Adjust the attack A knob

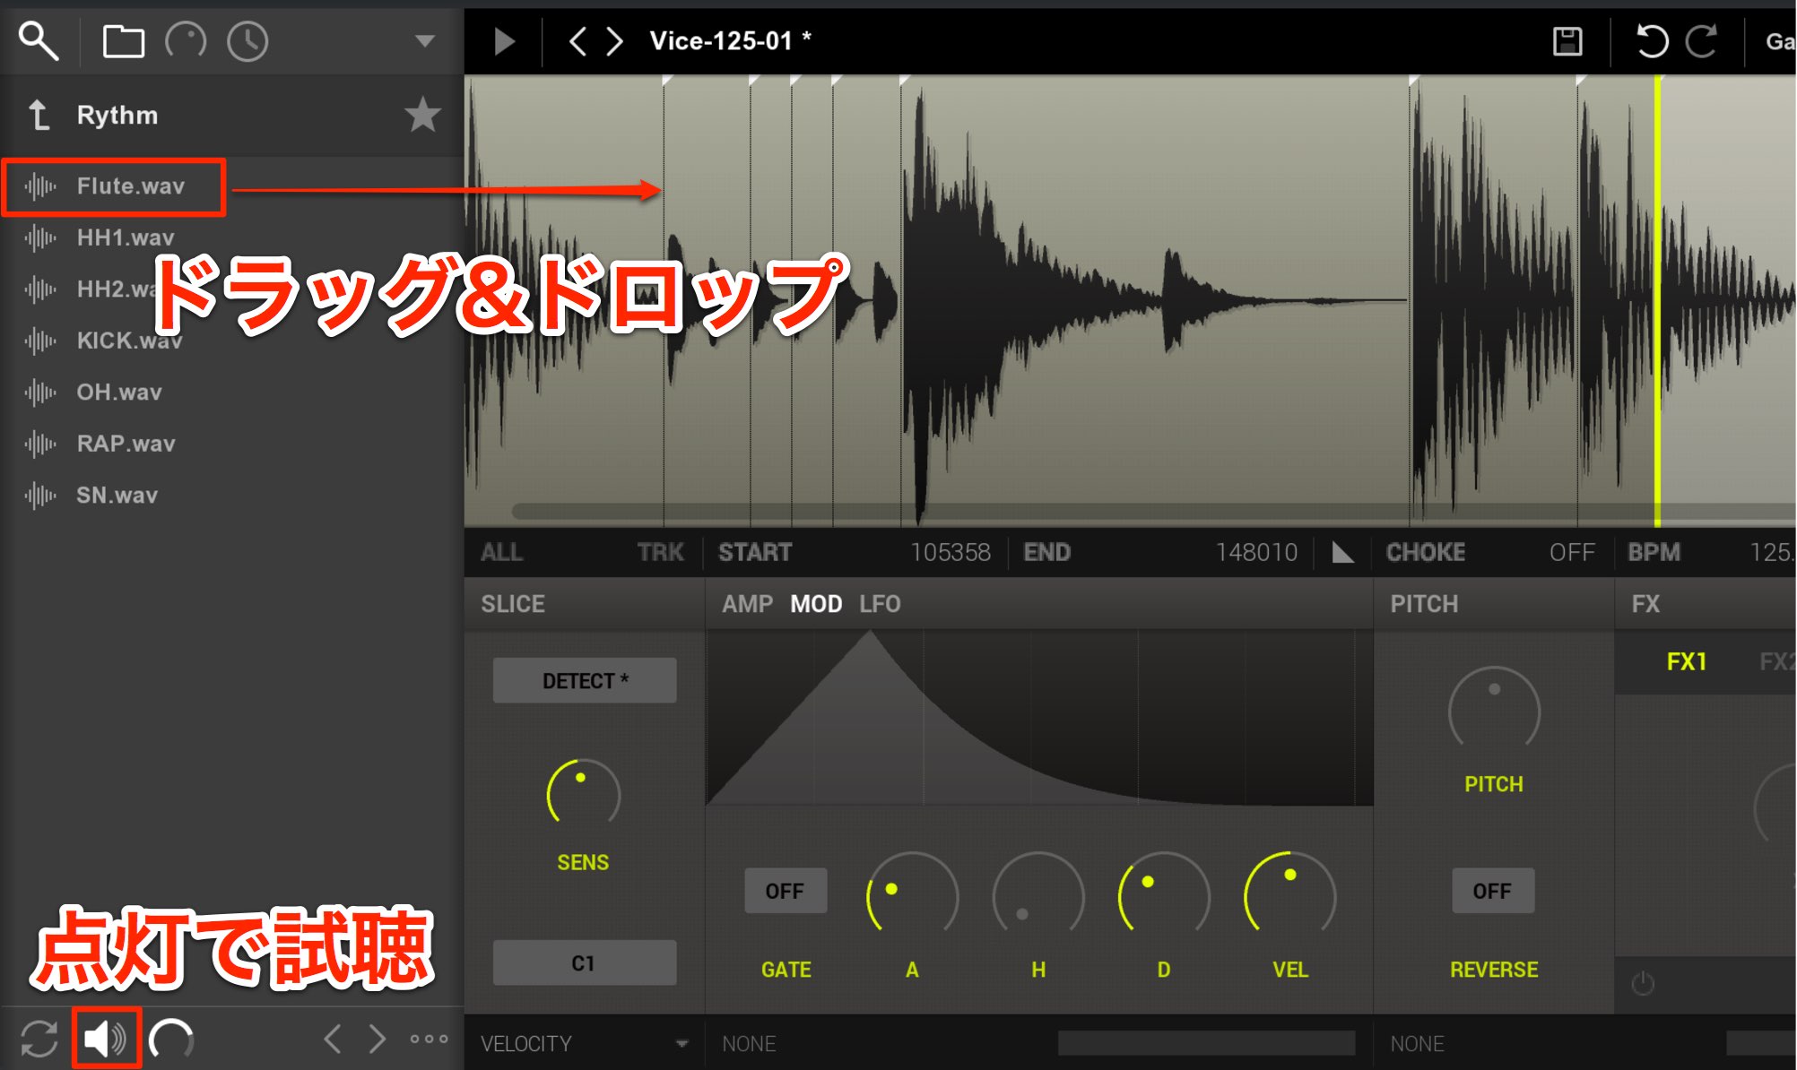pyautogui.click(x=912, y=895)
